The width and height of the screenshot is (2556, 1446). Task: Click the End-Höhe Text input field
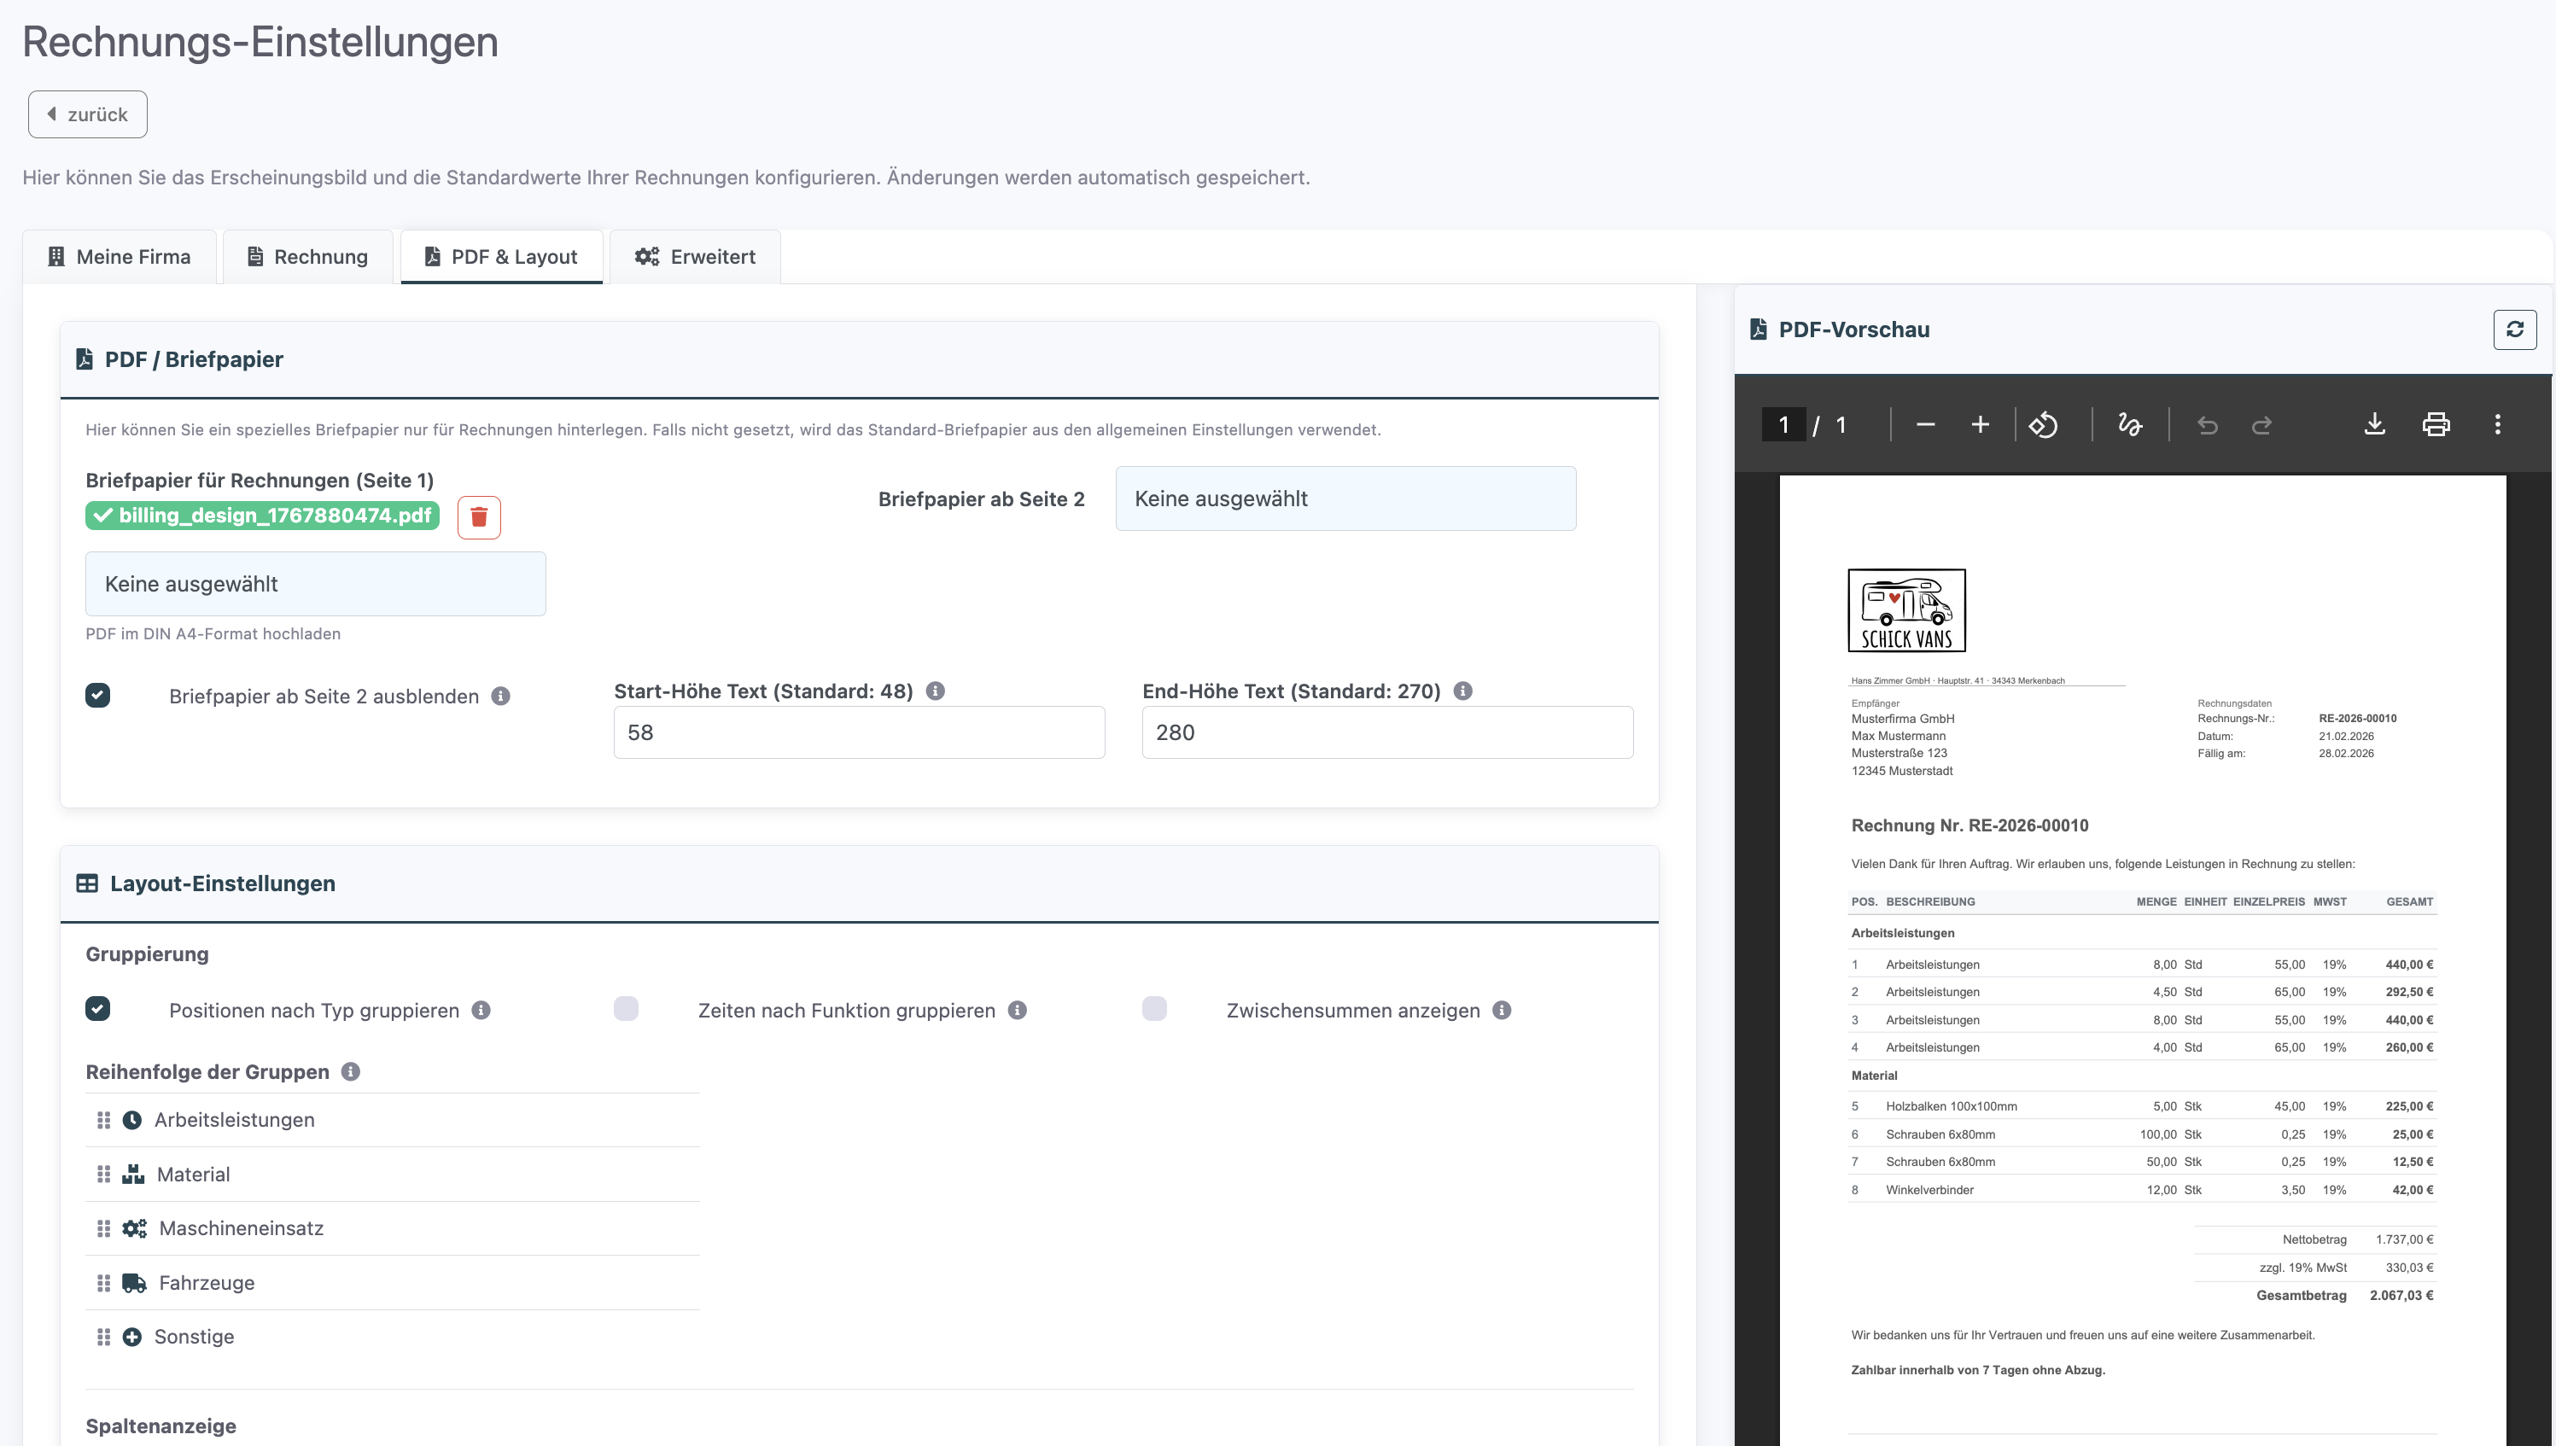(x=1386, y=733)
